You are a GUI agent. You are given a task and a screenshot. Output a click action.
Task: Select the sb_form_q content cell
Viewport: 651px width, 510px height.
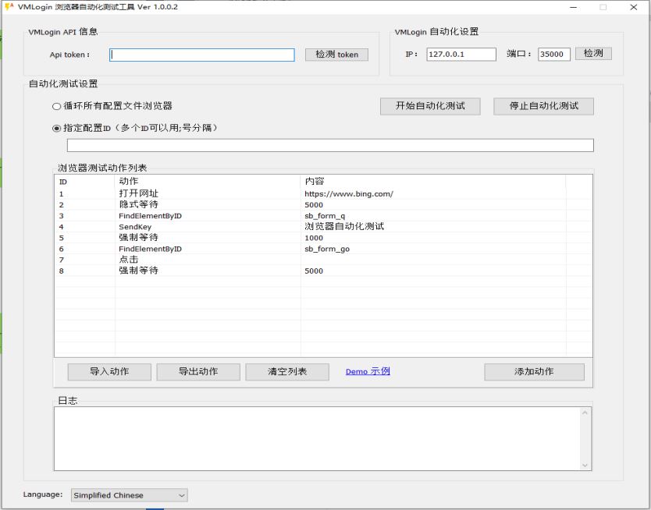(325, 216)
